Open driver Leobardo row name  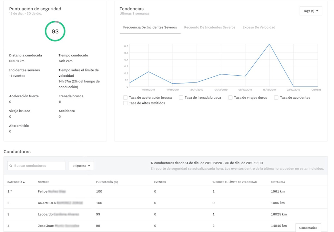tap(58, 214)
